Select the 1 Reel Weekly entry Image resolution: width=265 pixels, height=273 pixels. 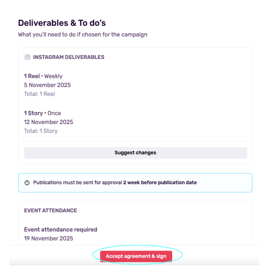pos(43,76)
